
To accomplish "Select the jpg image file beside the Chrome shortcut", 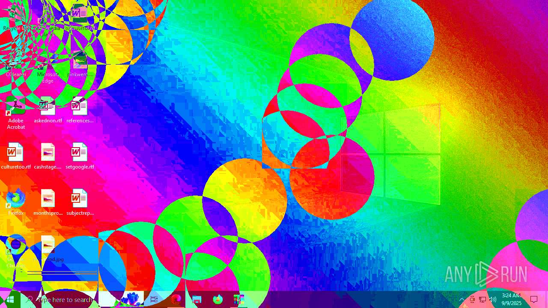I will (48, 249).
